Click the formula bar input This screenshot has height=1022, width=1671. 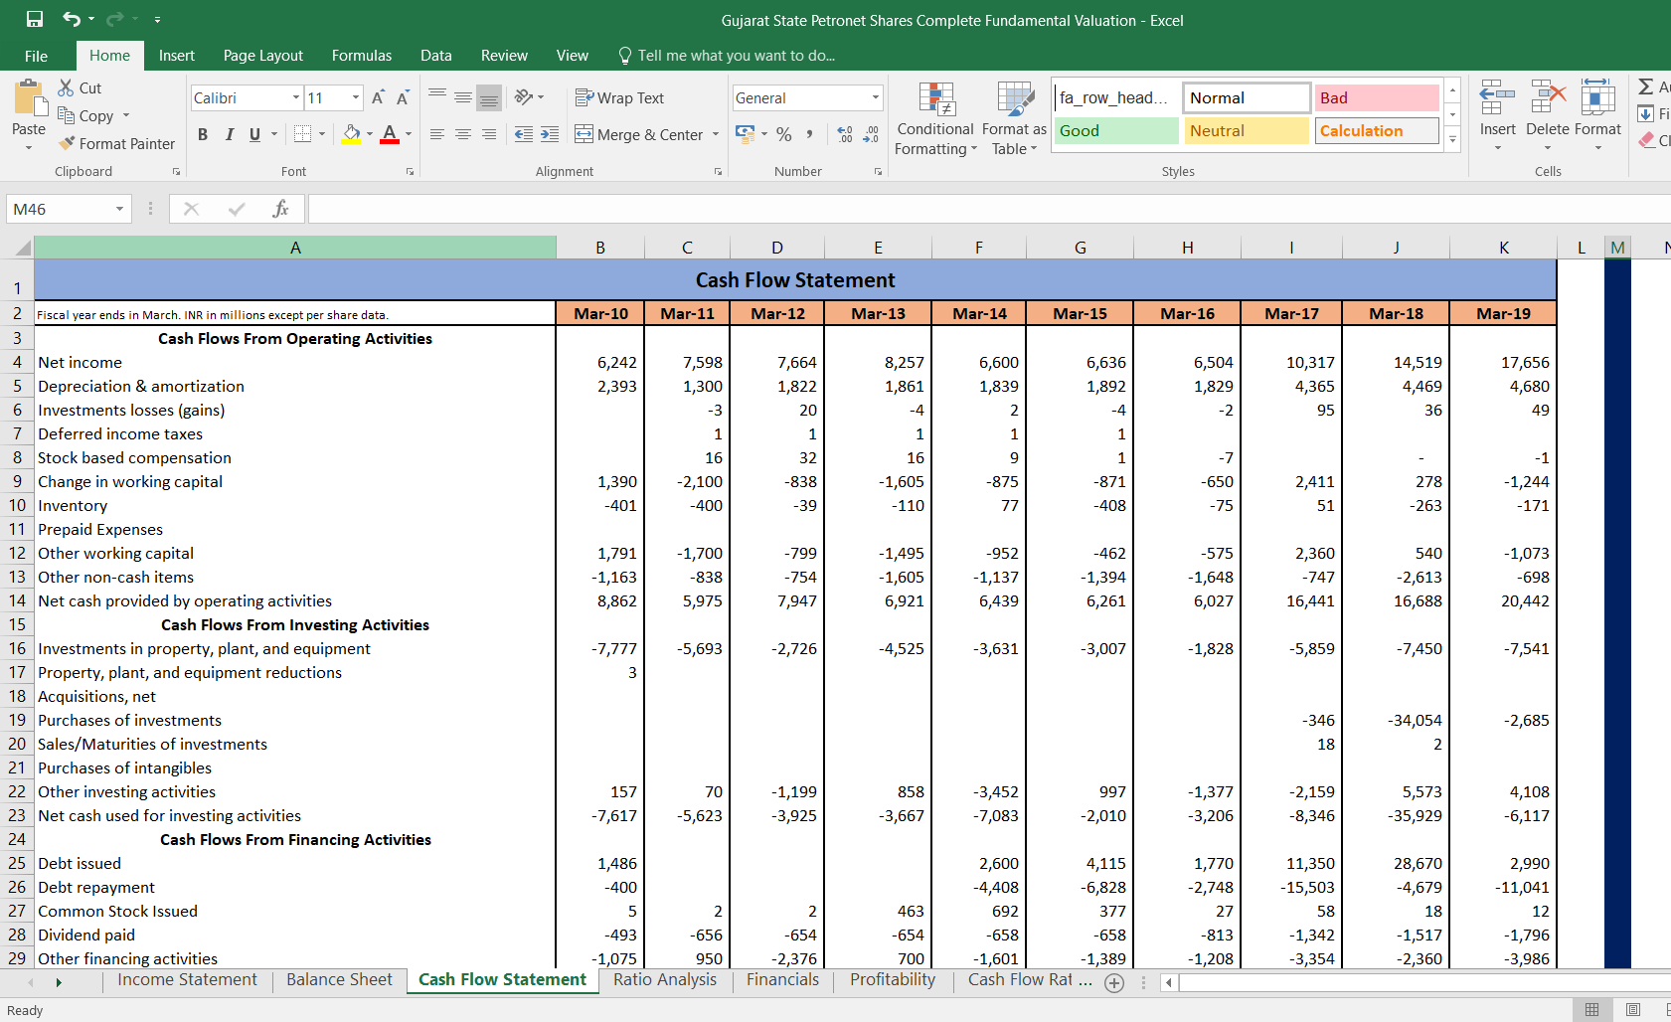click(x=989, y=209)
